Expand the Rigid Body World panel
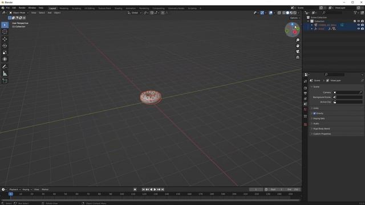The image size is (365, 205). coord(321,129)
